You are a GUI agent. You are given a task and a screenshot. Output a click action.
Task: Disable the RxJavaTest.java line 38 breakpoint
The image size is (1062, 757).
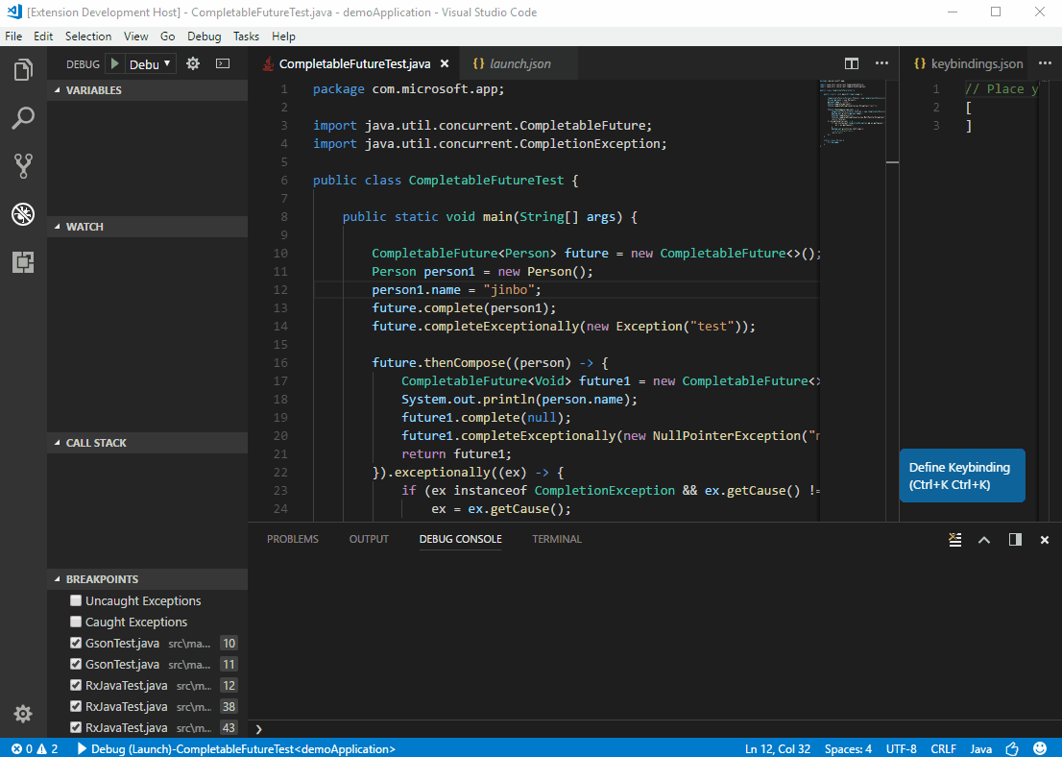point(75,706)
